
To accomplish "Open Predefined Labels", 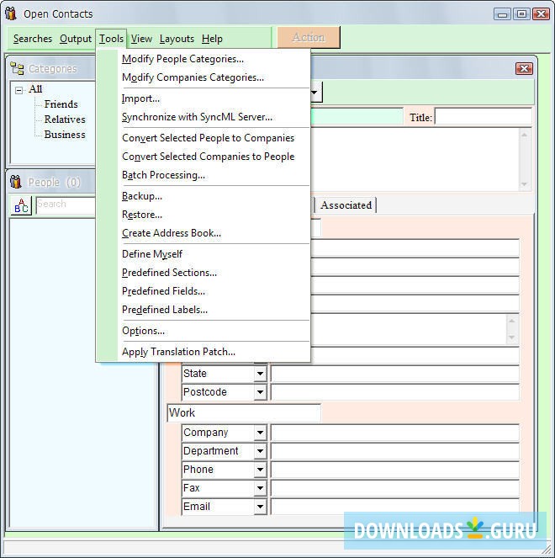I will tap(214, 310).
